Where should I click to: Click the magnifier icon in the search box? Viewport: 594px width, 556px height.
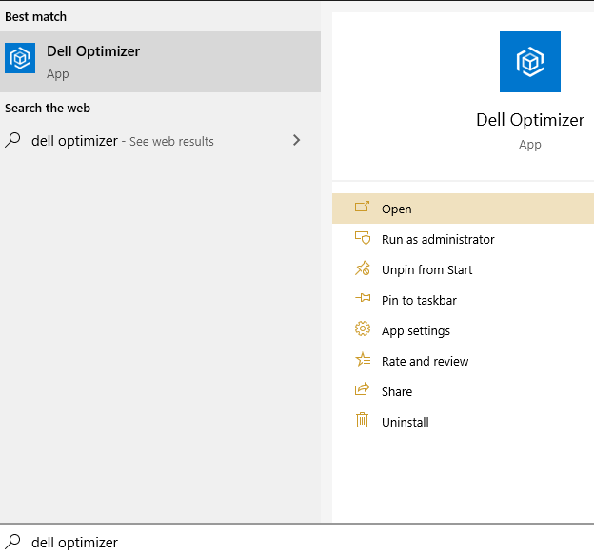[x=13, y=542]
